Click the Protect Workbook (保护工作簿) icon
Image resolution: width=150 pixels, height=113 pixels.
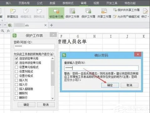88,11
